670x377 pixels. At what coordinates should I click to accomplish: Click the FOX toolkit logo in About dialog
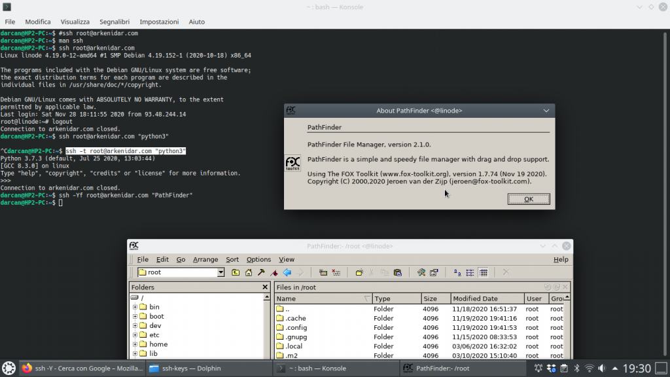coord(292,163)
